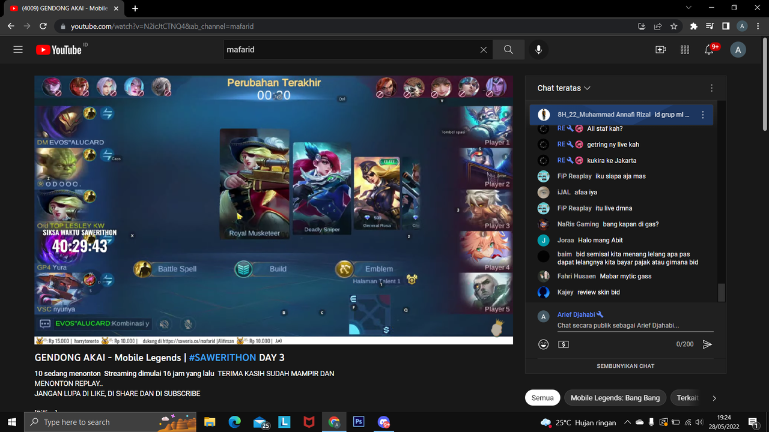
Task: Open the Chrome extensions puzzle icon
Action: pos(694,26)
